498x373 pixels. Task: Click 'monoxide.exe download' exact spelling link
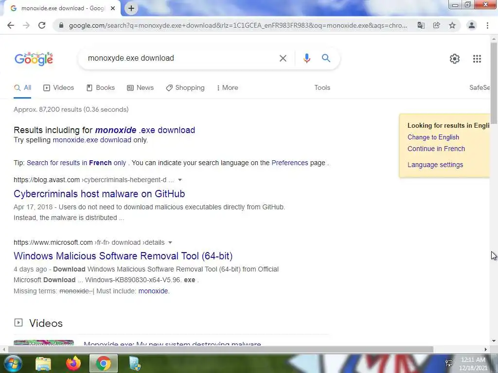(92, 140)
